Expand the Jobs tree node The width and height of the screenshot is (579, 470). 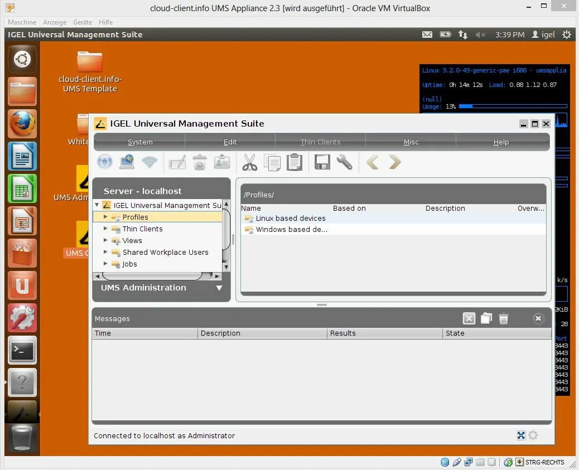[105, 264]
